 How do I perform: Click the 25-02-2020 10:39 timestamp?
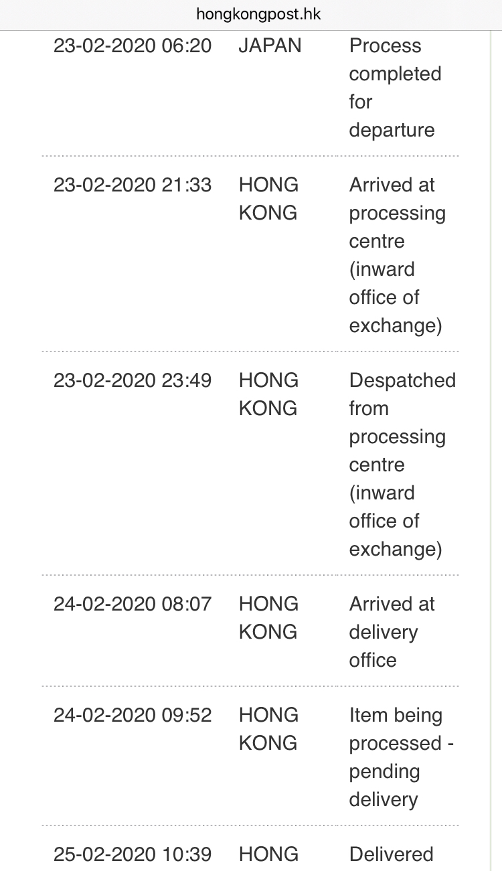pos(133,854)
